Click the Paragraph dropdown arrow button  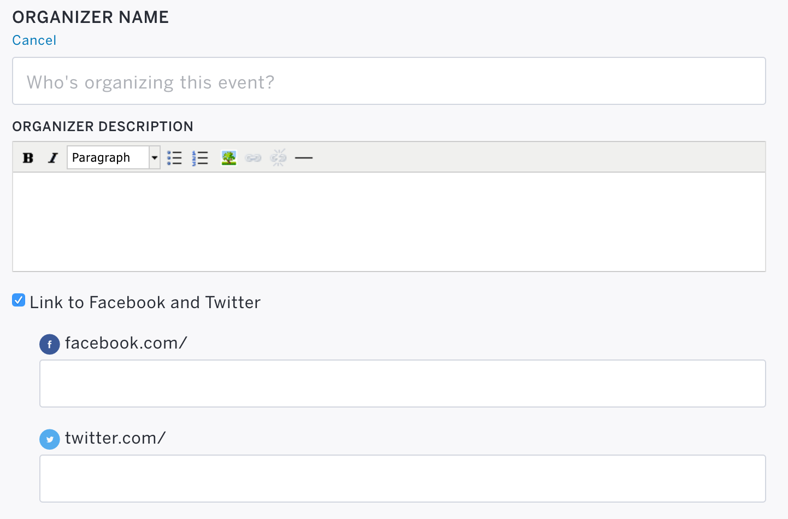coord(155,157)
